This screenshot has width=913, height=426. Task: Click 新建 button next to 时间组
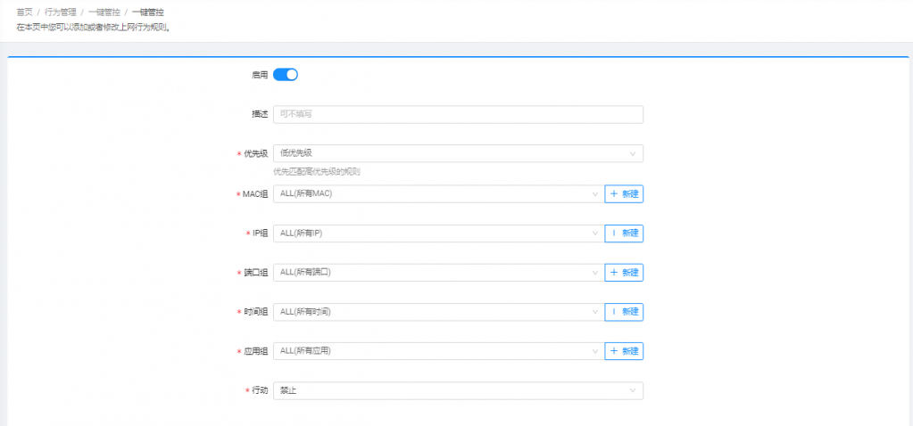(624, 312)
